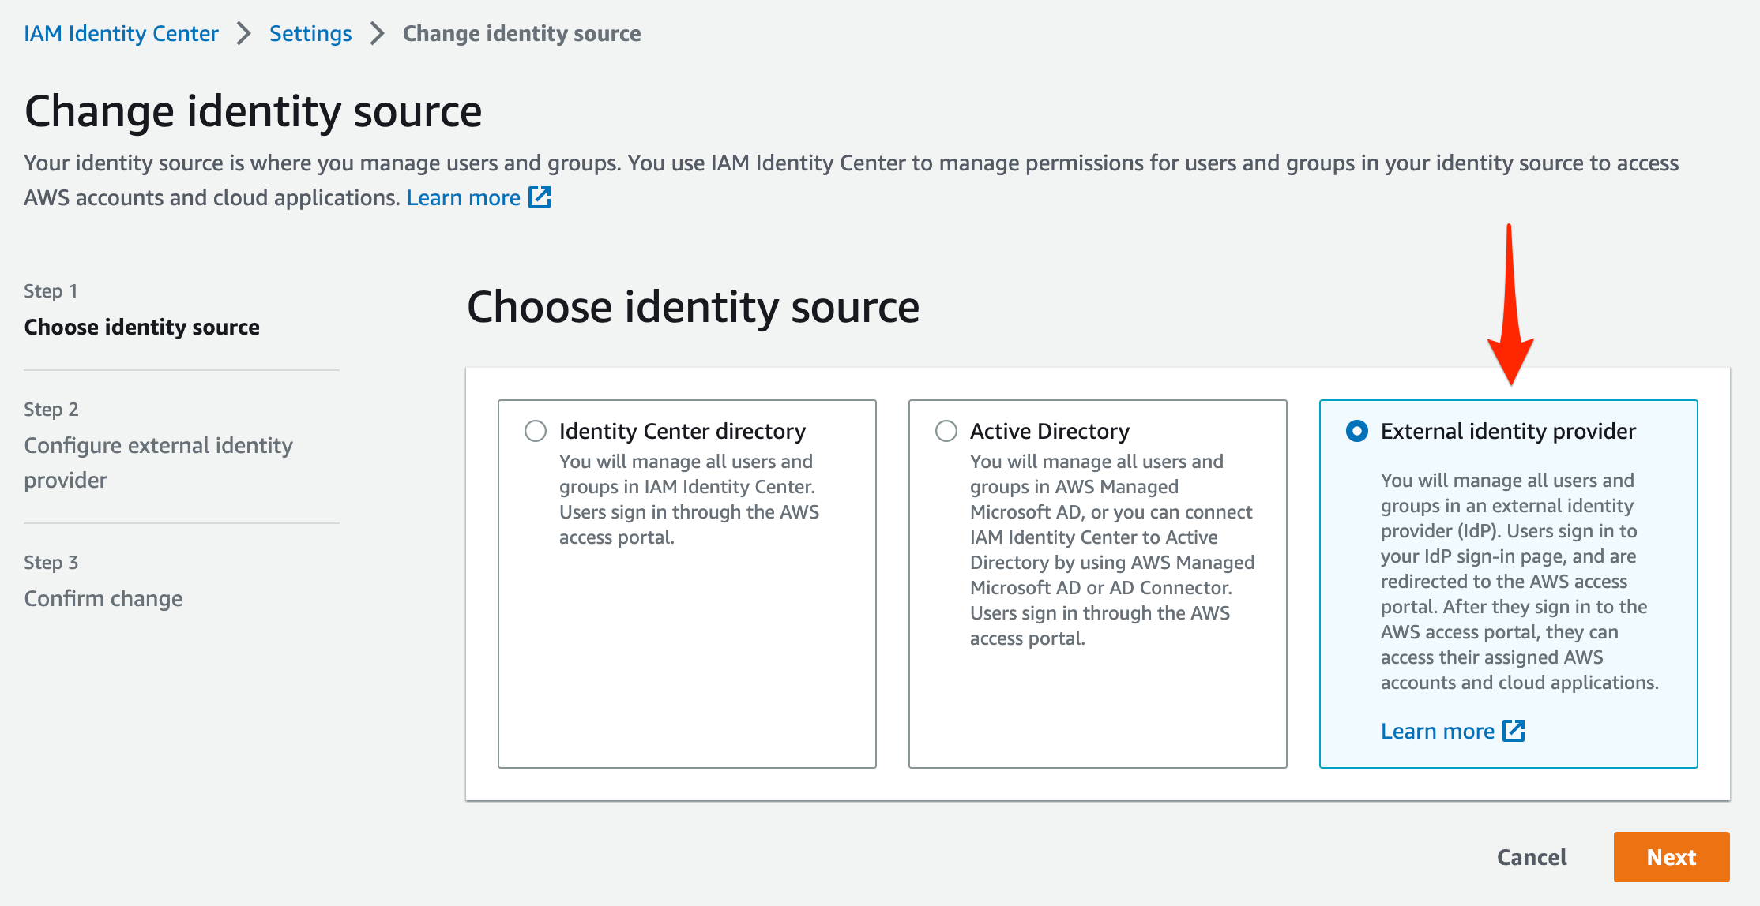
Task: Click the Identity Center directory card title
Action: 683,431
